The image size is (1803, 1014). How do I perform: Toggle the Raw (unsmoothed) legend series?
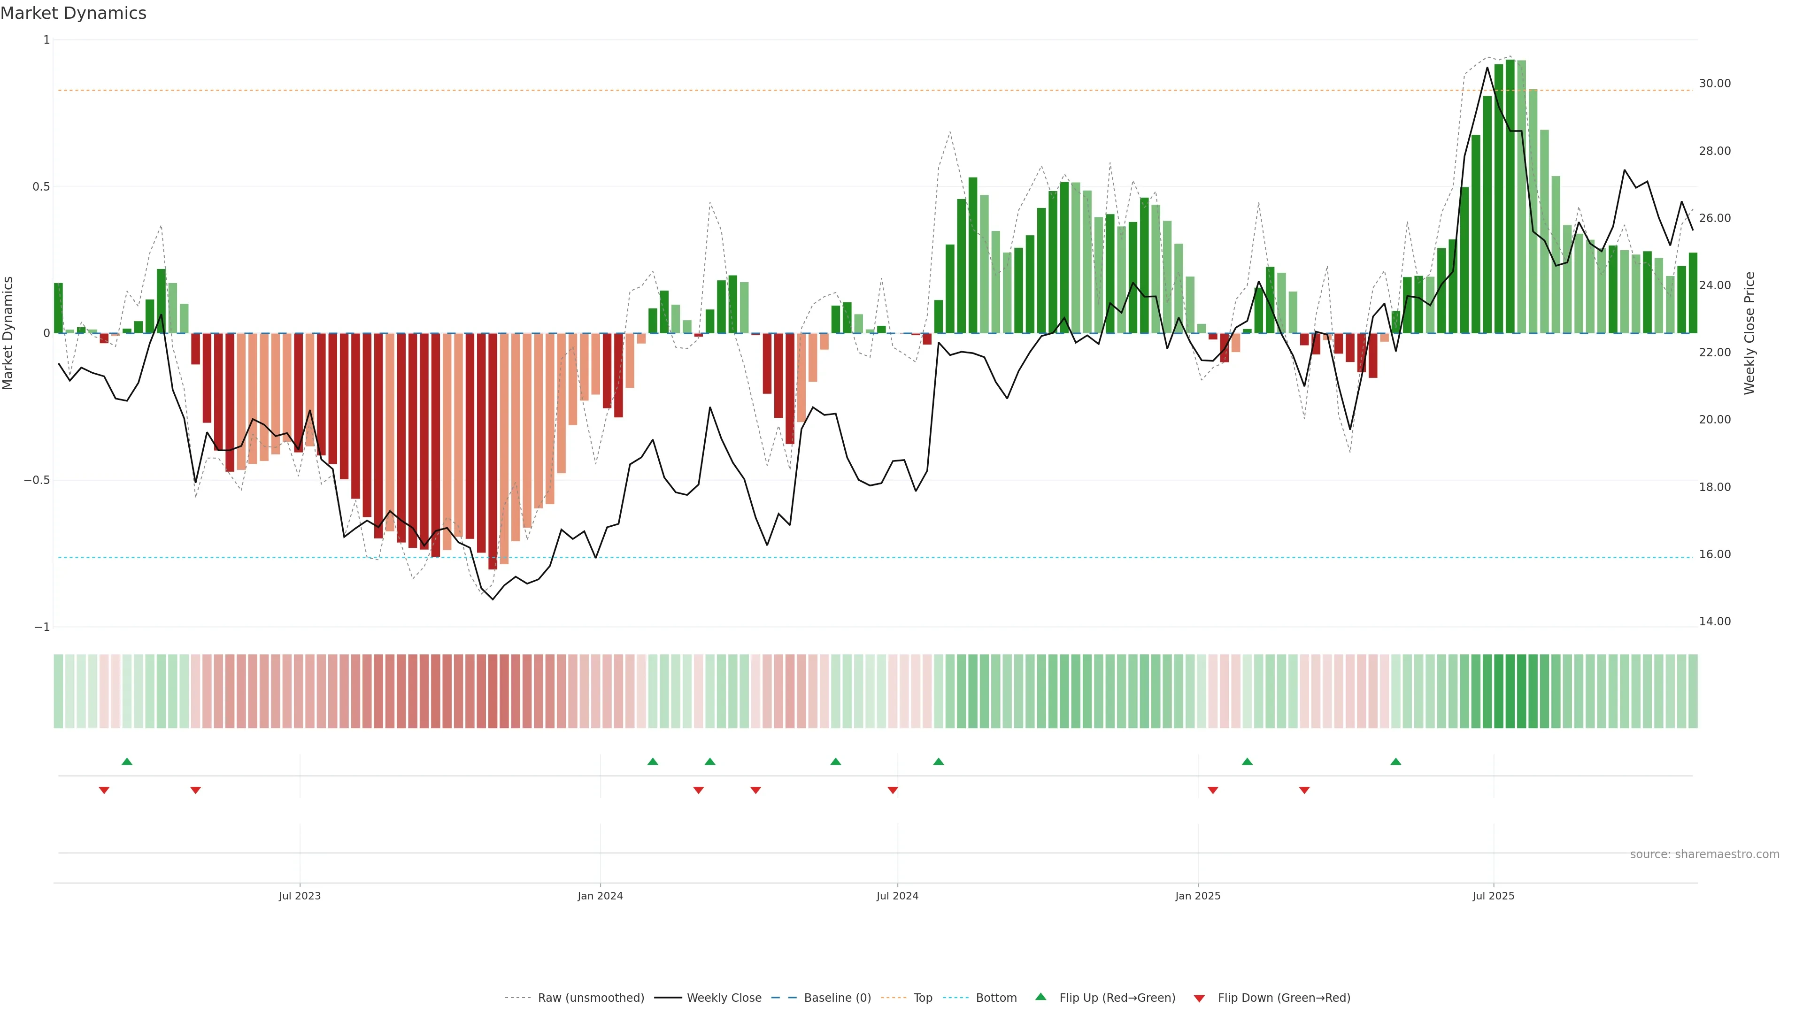pyautogui.click(x=591, y=998)
